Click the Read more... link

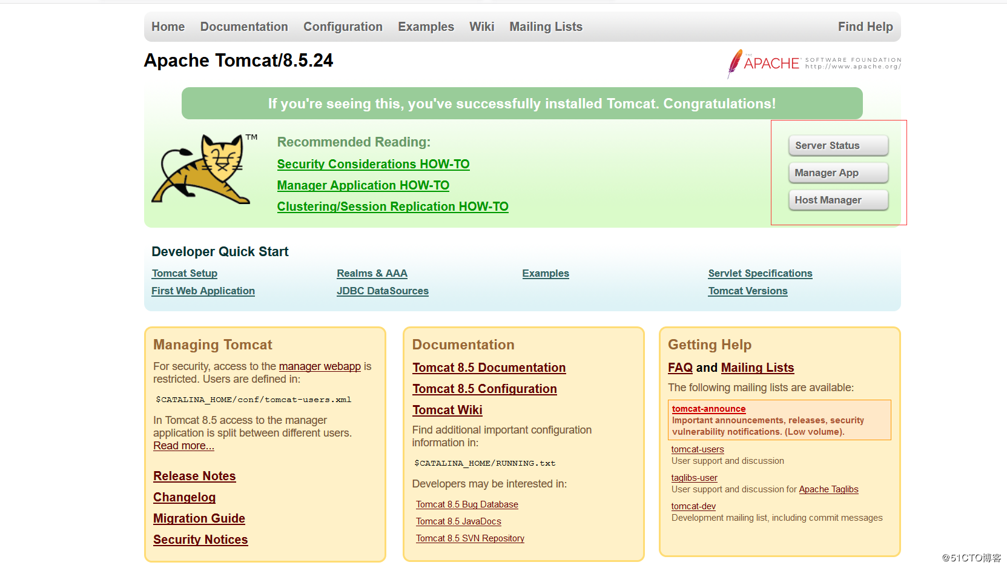point(183,446)
